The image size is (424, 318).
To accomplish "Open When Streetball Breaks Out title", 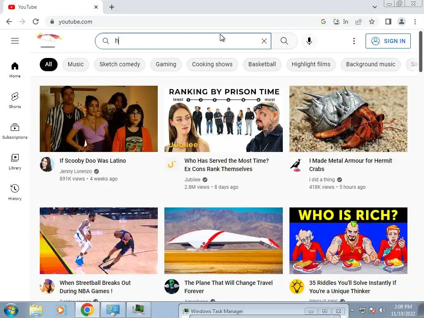I will [x=95, y=287].
